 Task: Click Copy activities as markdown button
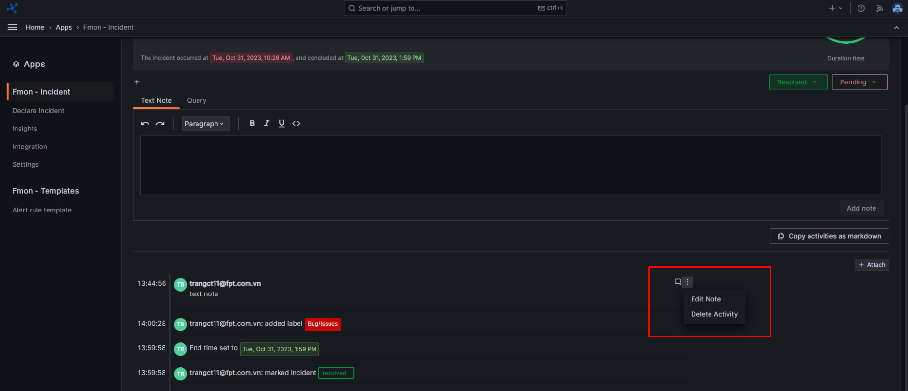point(829,236)
